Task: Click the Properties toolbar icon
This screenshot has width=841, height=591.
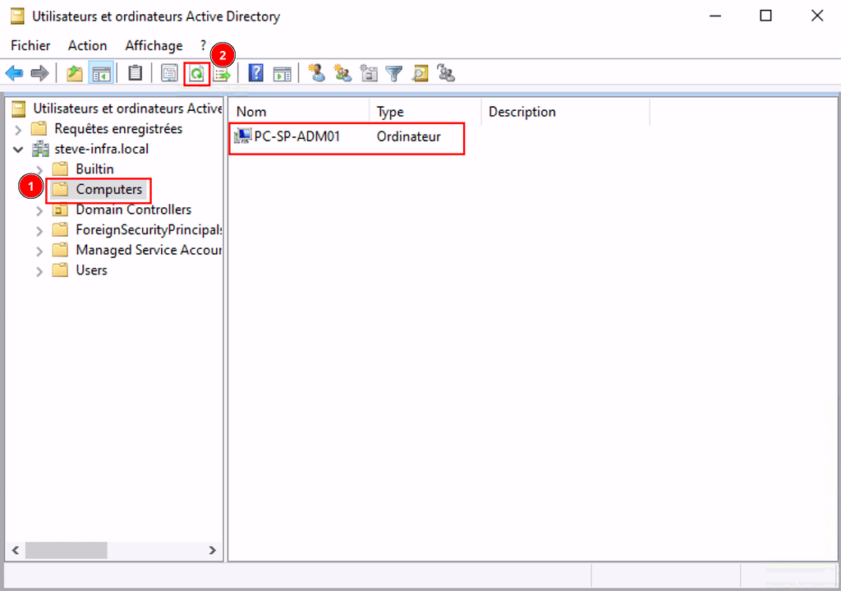Action: pyautogui.click(x=169, y=74)
